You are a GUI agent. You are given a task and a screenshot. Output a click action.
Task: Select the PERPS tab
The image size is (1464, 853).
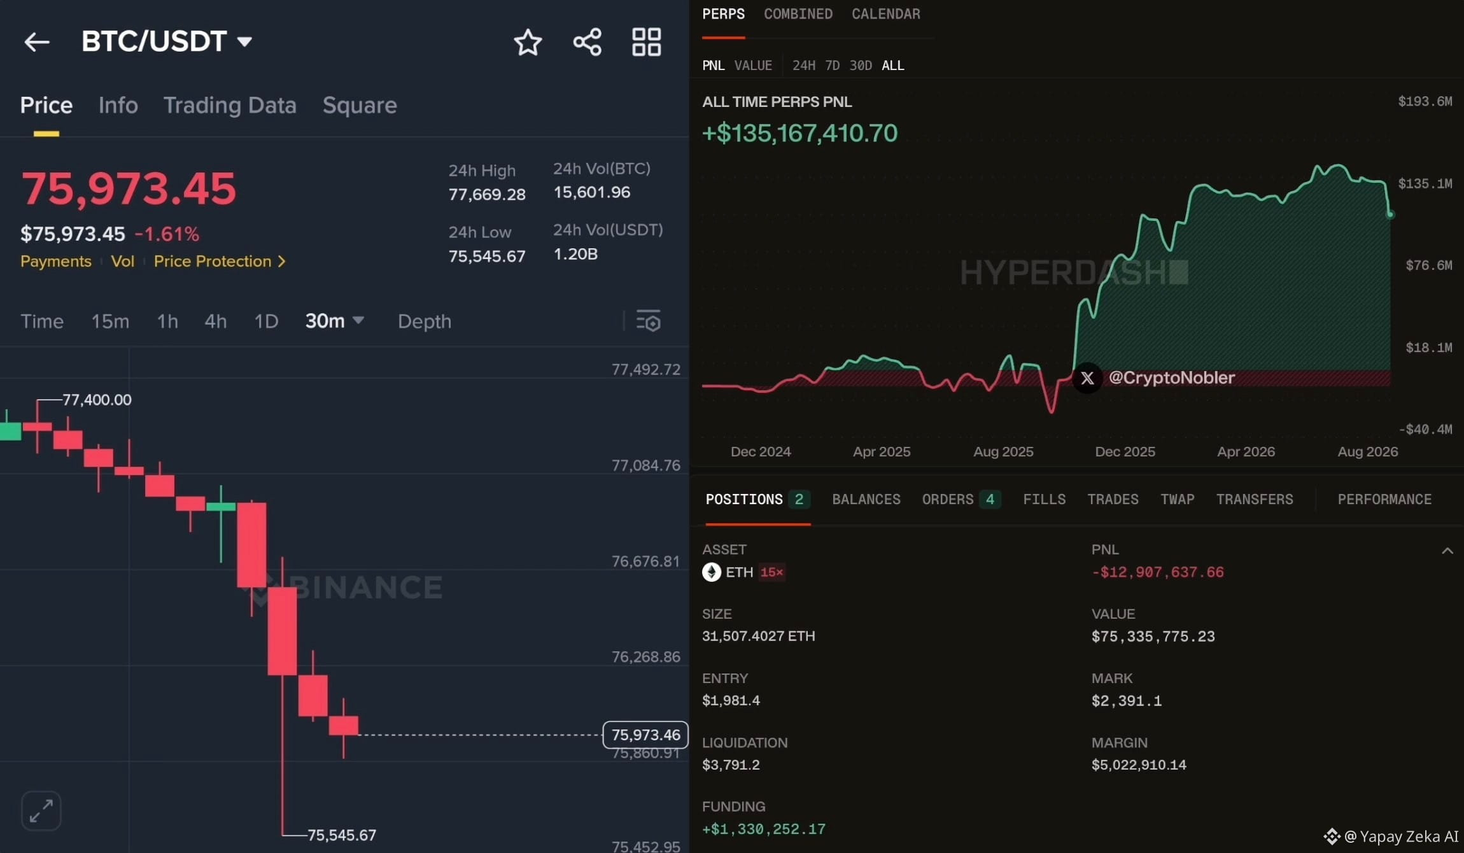[x=723, y=14]
